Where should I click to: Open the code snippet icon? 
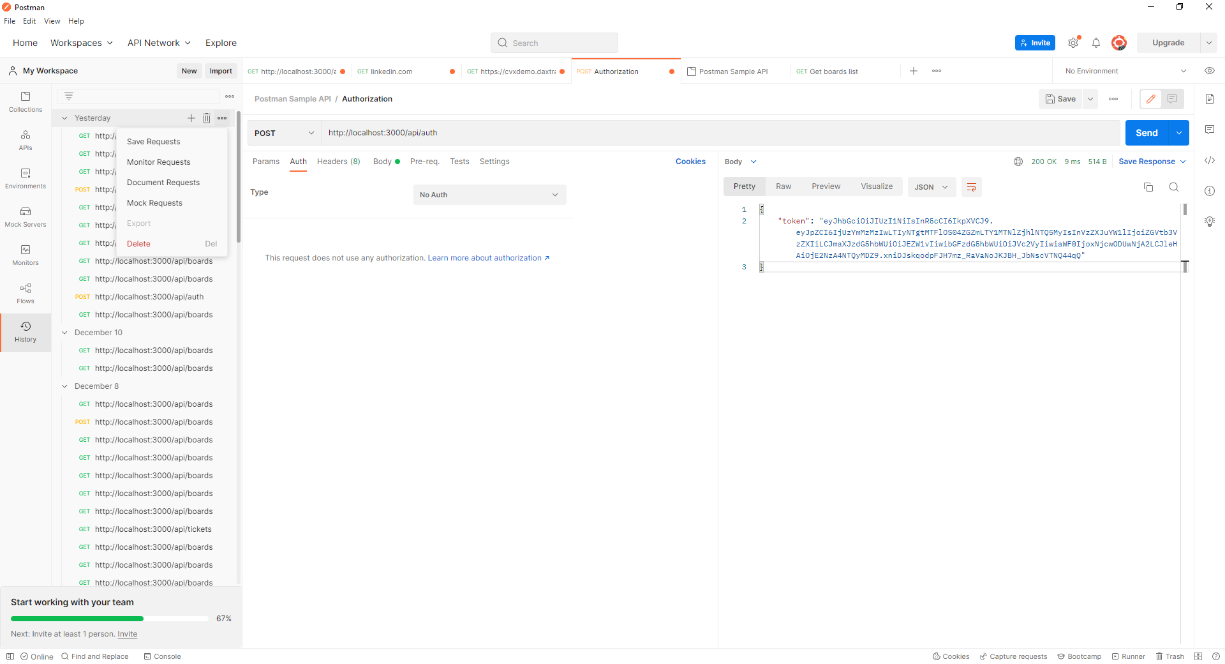click(x=1210, y=160)
